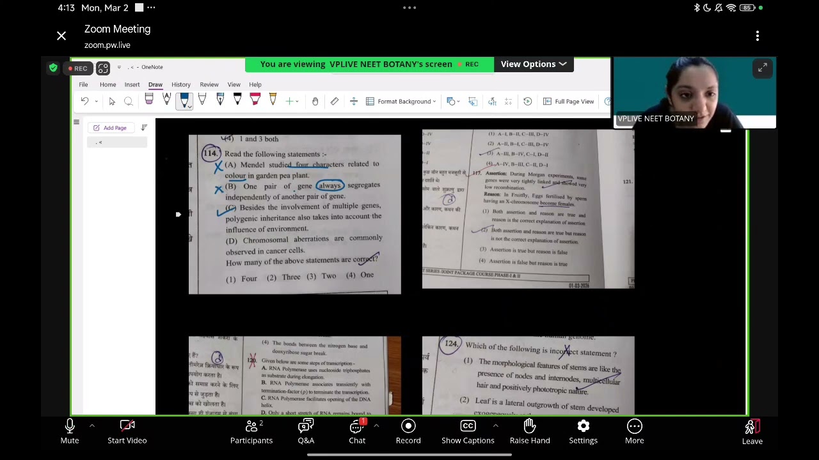This screenshot has height=460, width=819.
Task: Select the white outlined pen
Action: point(202,100)
